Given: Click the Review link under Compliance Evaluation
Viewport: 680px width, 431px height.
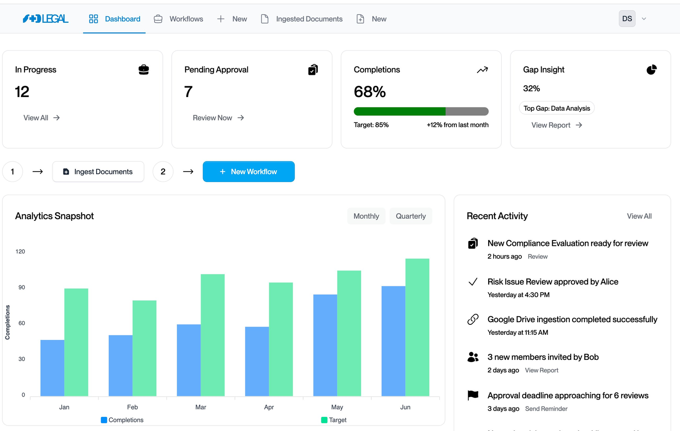Looking at the screenshot, I should [538, 257].
